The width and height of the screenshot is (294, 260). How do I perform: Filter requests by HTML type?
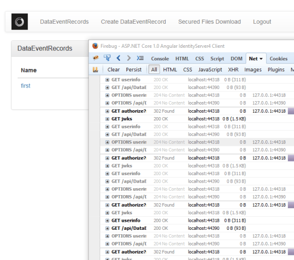tap(170, 70)
